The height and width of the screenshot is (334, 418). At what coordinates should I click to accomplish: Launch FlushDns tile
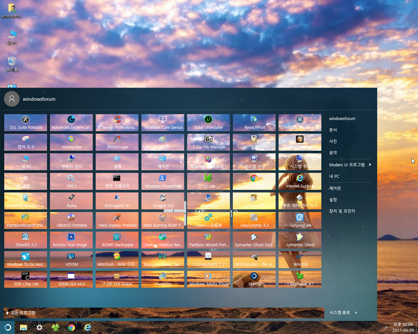[x=163, y=279]
